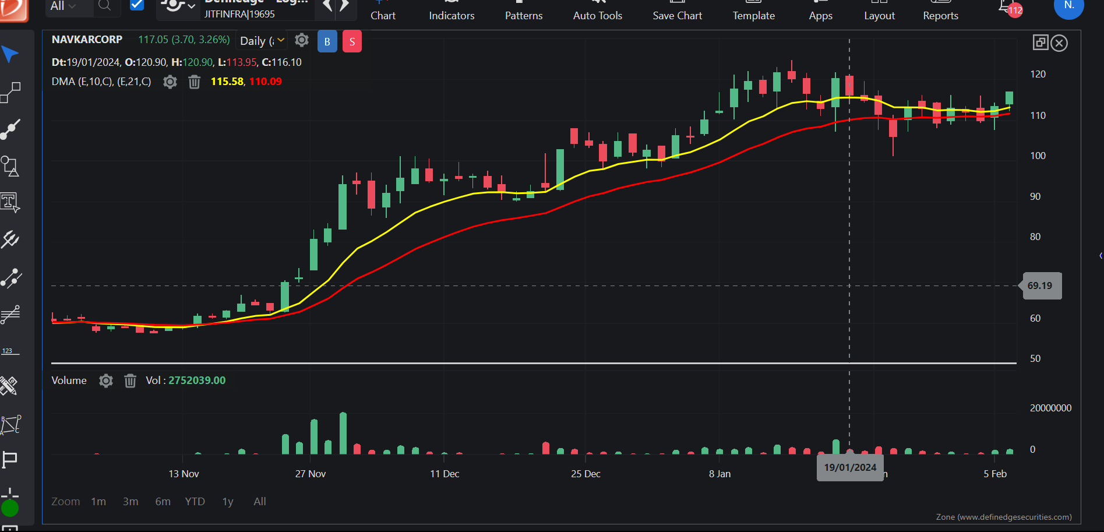Expand the All segment dropdown
The height and width of the screenshot is (532, 1104).
pyautogui.click(x=63, y=6)
